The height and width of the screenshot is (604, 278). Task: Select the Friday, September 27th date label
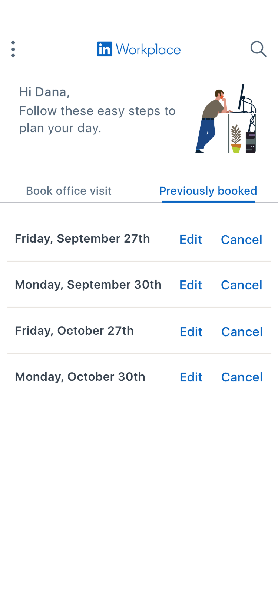[82, 238]
